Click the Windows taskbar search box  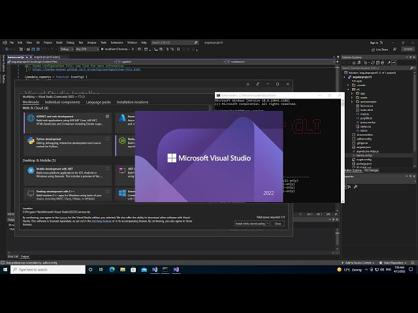[48, 269]
